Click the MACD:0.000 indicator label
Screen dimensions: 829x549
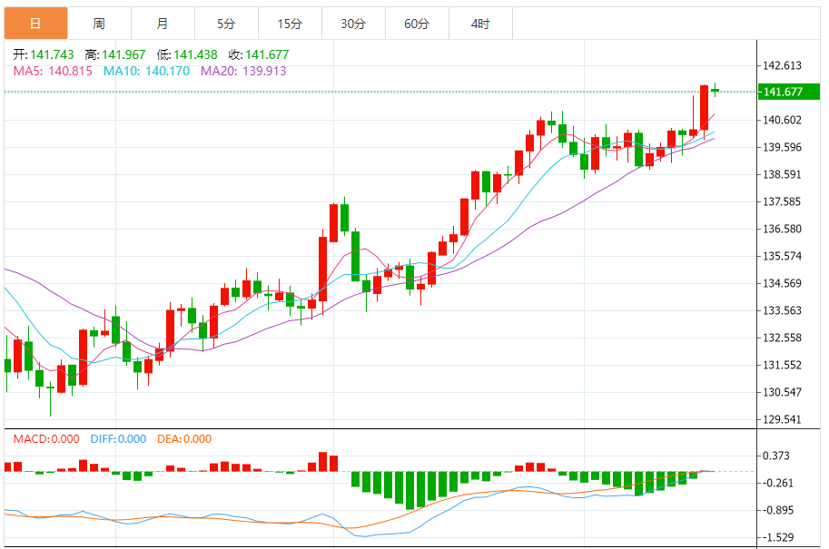46,439
